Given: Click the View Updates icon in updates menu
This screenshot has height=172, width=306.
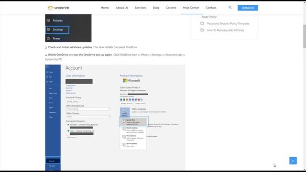Looking at the screenshot, I should point(124,137).
